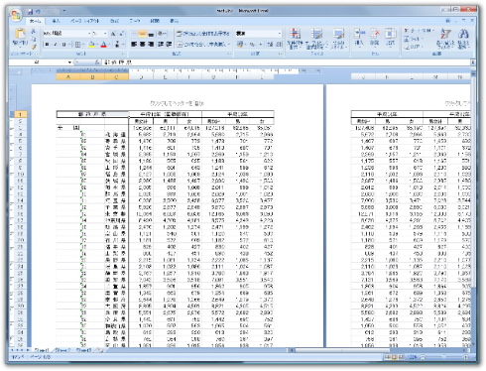486x371 pixels.
Task: Open the Borders dropdown arrow
Action: click(x=83, y=45)
